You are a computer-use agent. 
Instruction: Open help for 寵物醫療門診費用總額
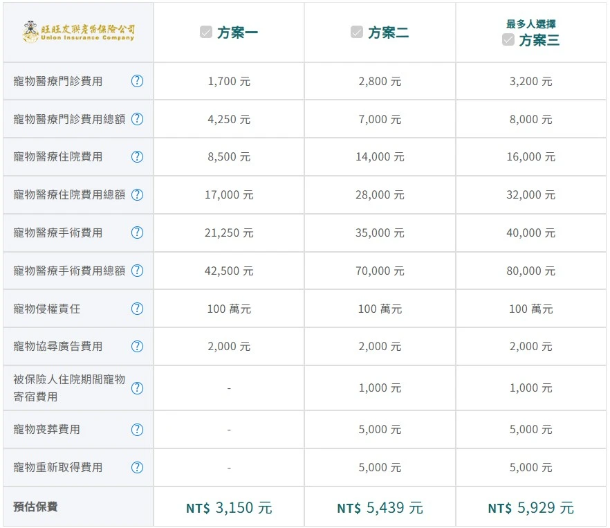137,119
